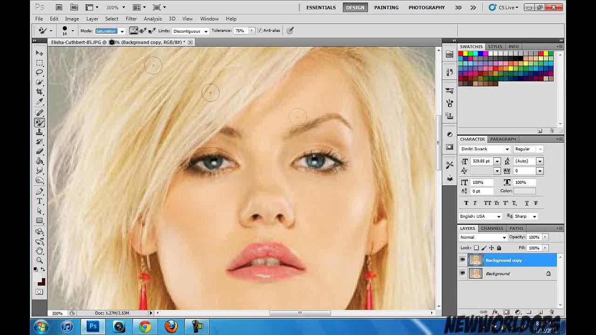Select the Path Selection tool
This screenshot has height=335, width=596.
[x=40, y=211]
